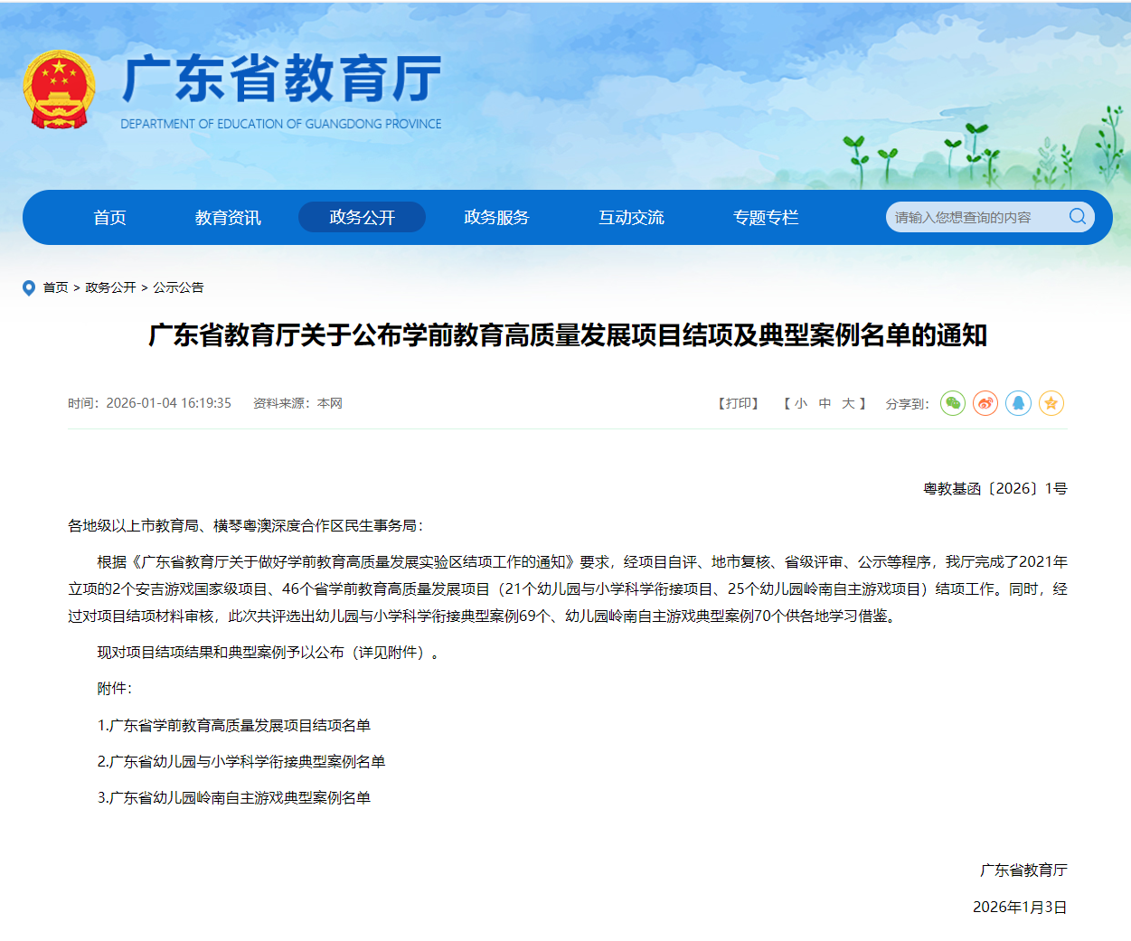Open the 教育资讯 menu item
1131x941 pixels.
point(228,218)
